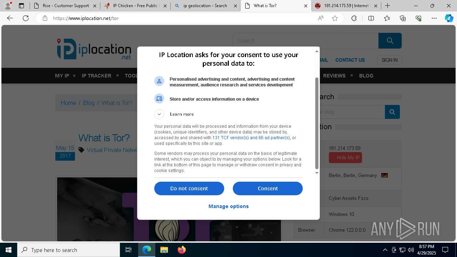
Task: Open Extensions puzzle icon
Action: 354,18
